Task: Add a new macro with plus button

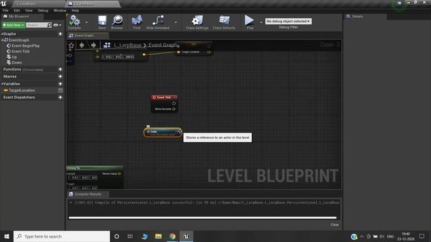Action: 60,77
